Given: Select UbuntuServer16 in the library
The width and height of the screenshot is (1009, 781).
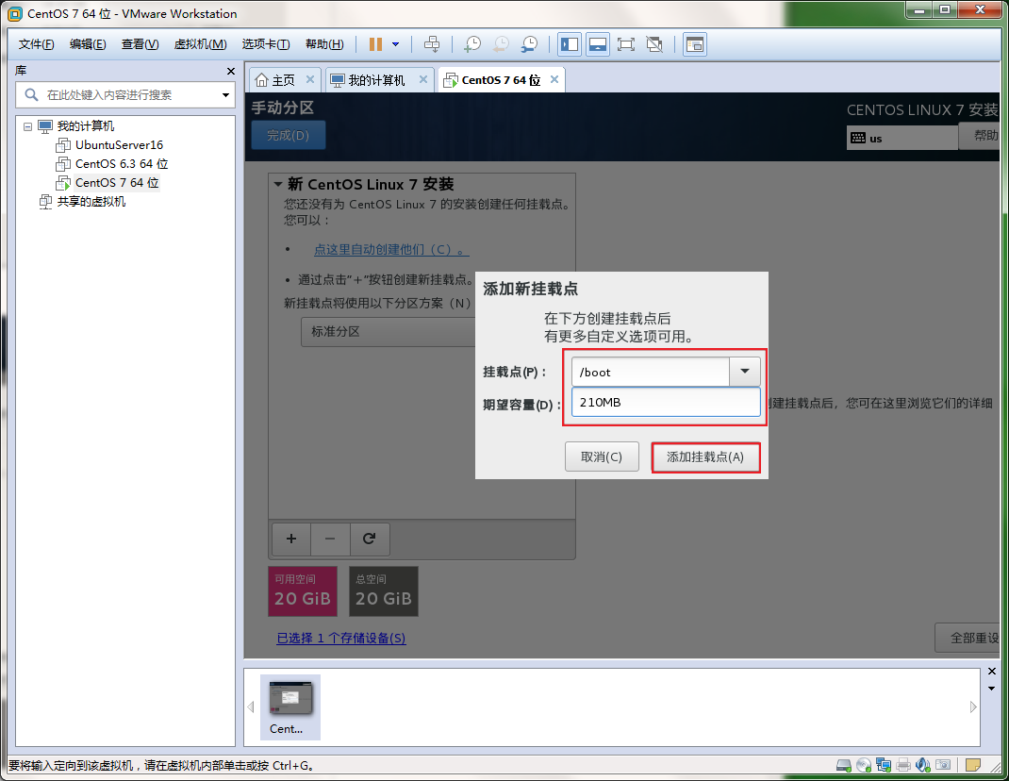Looking at the screenshot, I should point(119,145).
